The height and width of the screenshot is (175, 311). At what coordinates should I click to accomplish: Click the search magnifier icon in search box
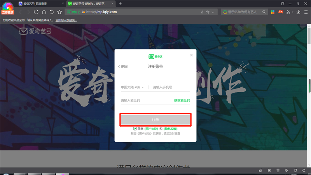pos(264,12)
